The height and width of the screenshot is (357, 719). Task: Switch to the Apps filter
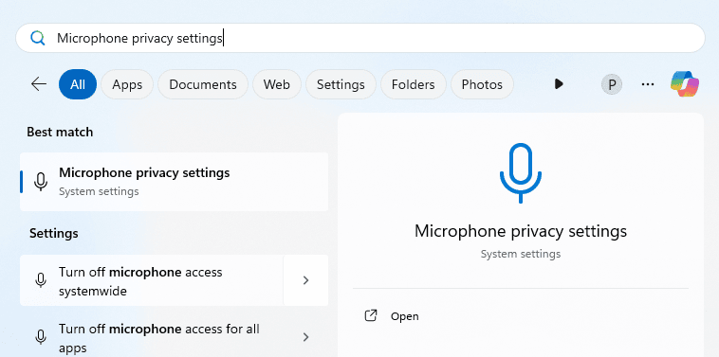click(x=127, y=84)
